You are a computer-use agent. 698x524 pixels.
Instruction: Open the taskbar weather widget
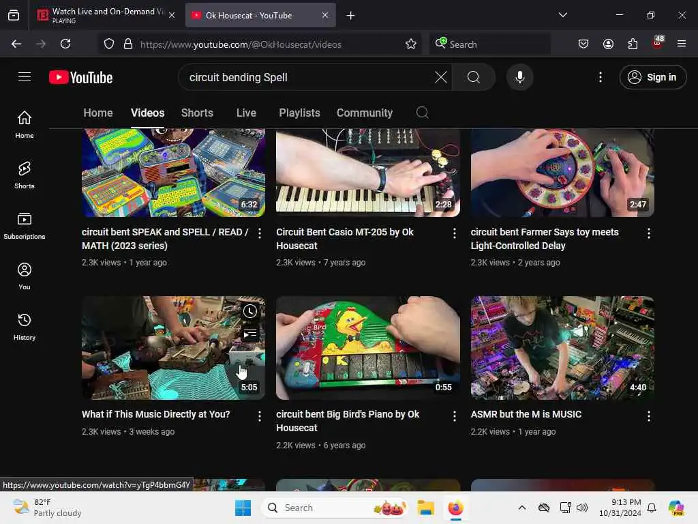click(x=47, y=508)
